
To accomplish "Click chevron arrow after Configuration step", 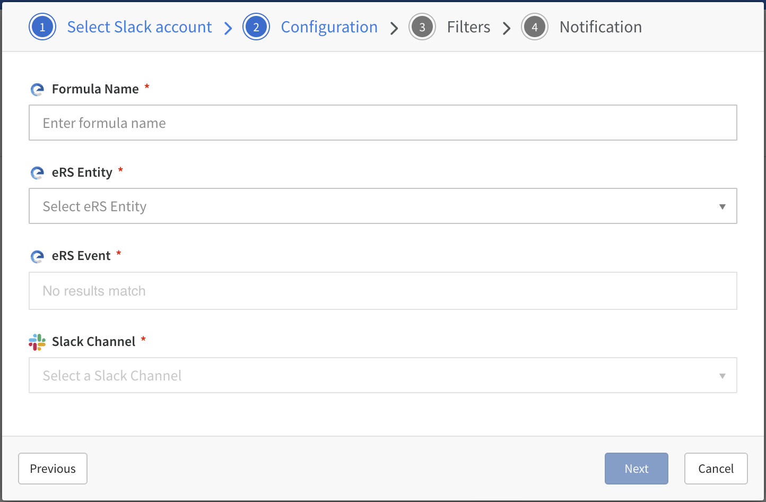I will pos(394,28).
